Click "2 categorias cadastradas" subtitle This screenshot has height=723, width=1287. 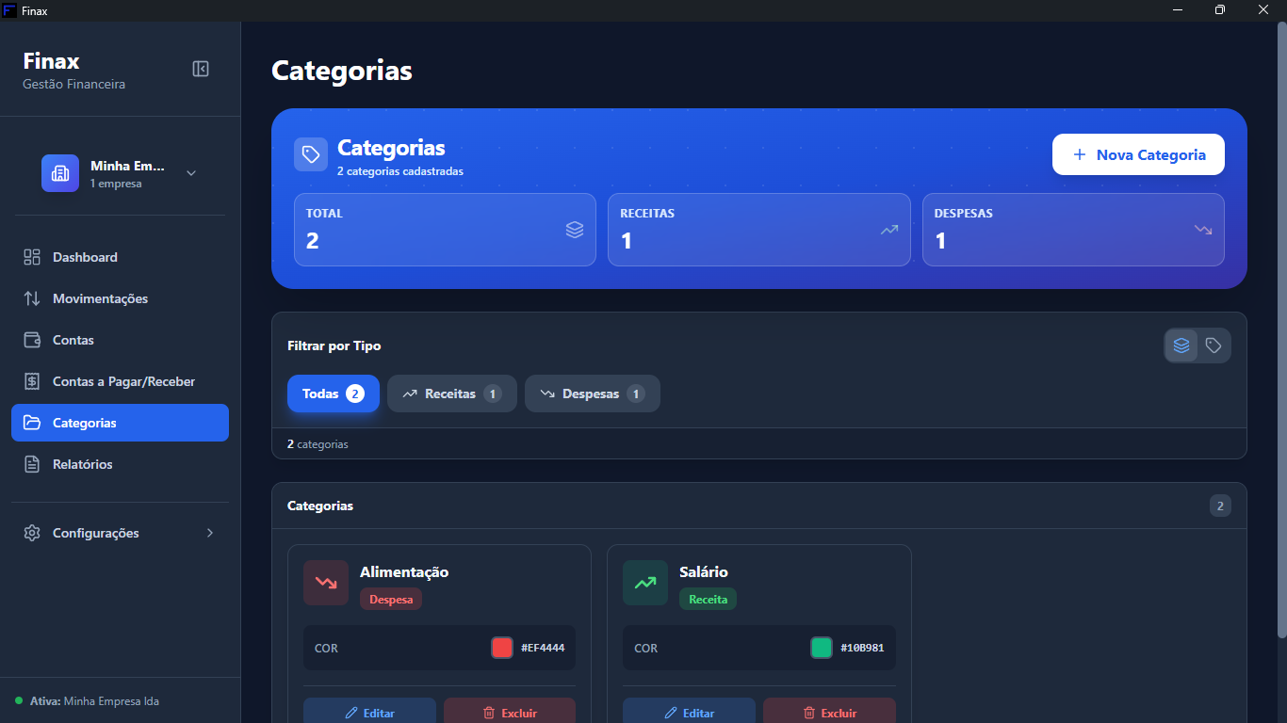point(400,171)
